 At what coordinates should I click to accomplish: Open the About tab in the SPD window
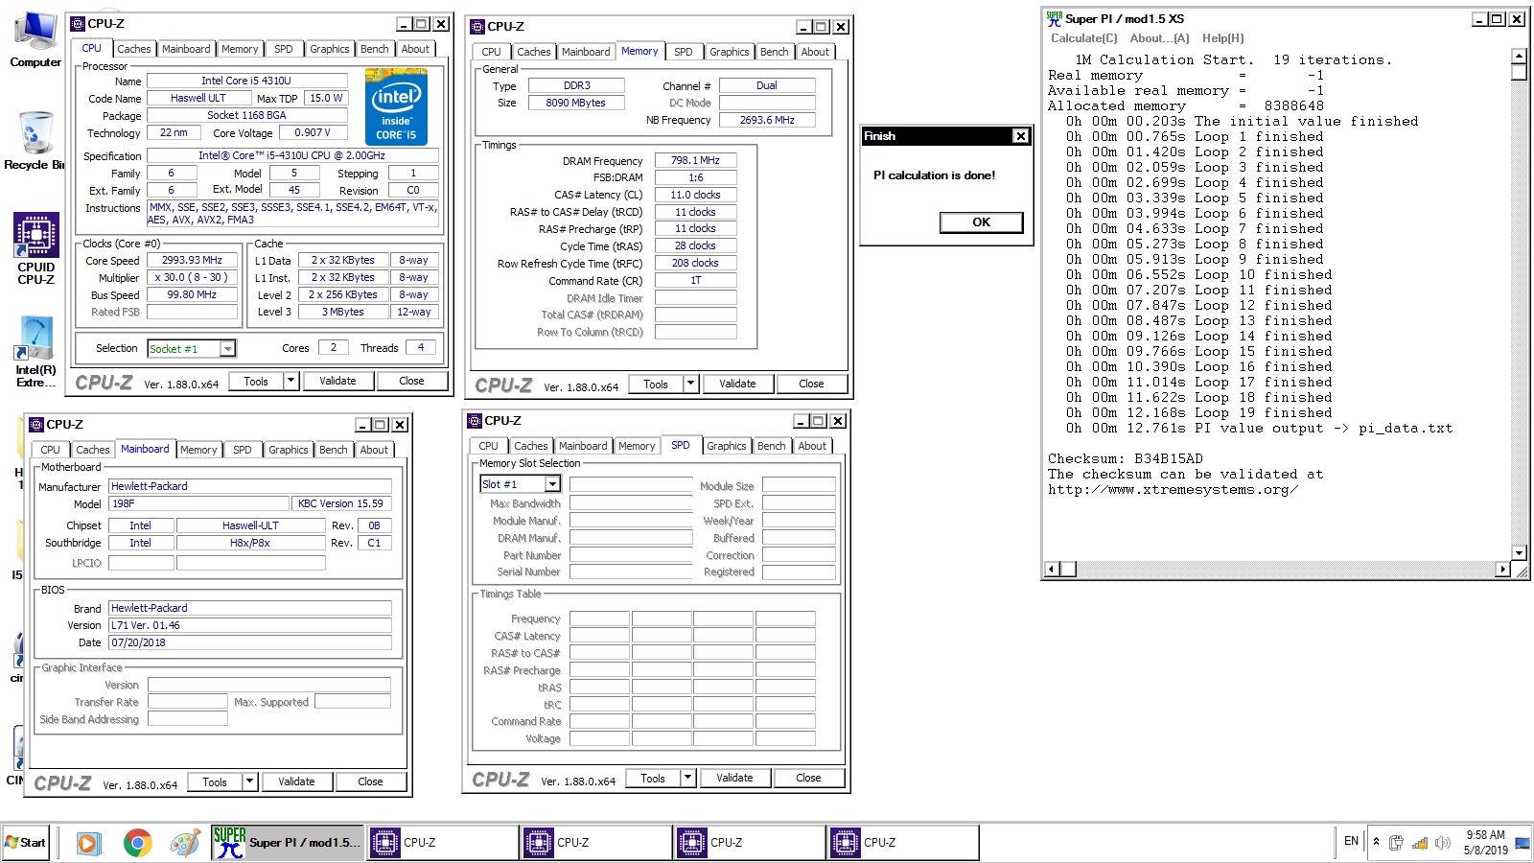[x=812, y=446]
